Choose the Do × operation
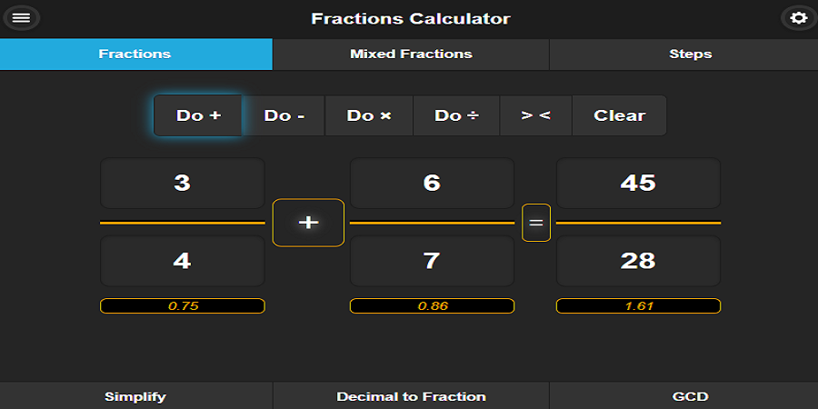Screen dimensions: 818x409 pyautogui.click(x=369, y=115)
